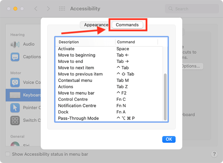Viewport: 223px width, 163px height.
Task: Click the show-all grid icon in toolbar
Action: tap(62, 9)
